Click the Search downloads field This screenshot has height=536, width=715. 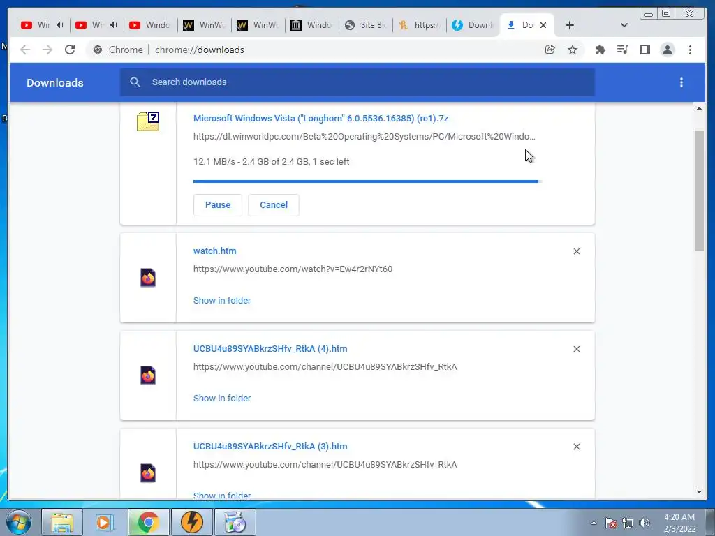(x=357, y=82)
